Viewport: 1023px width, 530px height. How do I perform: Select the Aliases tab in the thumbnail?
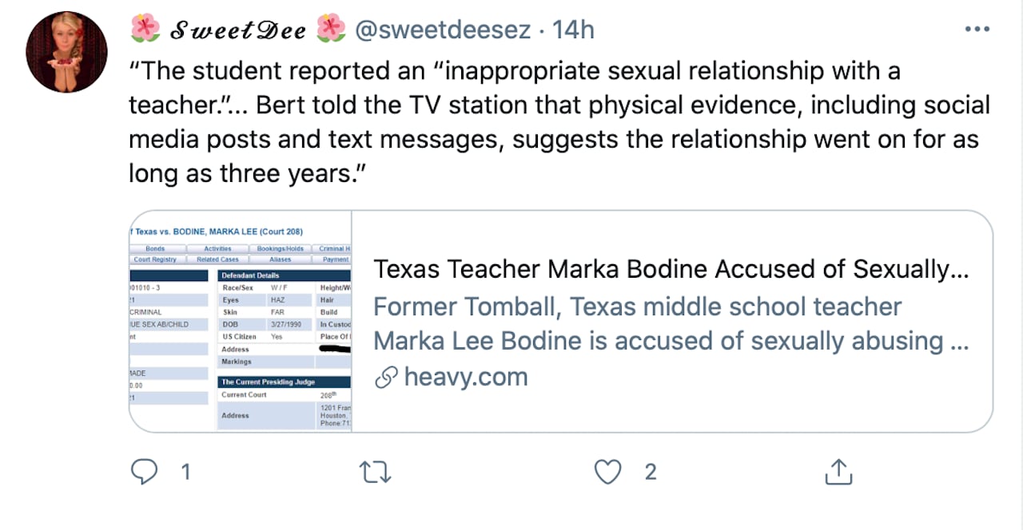pos(280,259)
